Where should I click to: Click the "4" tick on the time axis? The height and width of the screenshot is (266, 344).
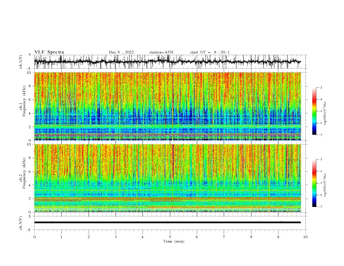tap(142, 237)
